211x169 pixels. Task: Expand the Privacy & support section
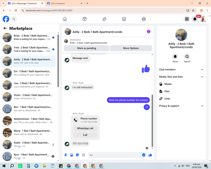tap(181, 106)
